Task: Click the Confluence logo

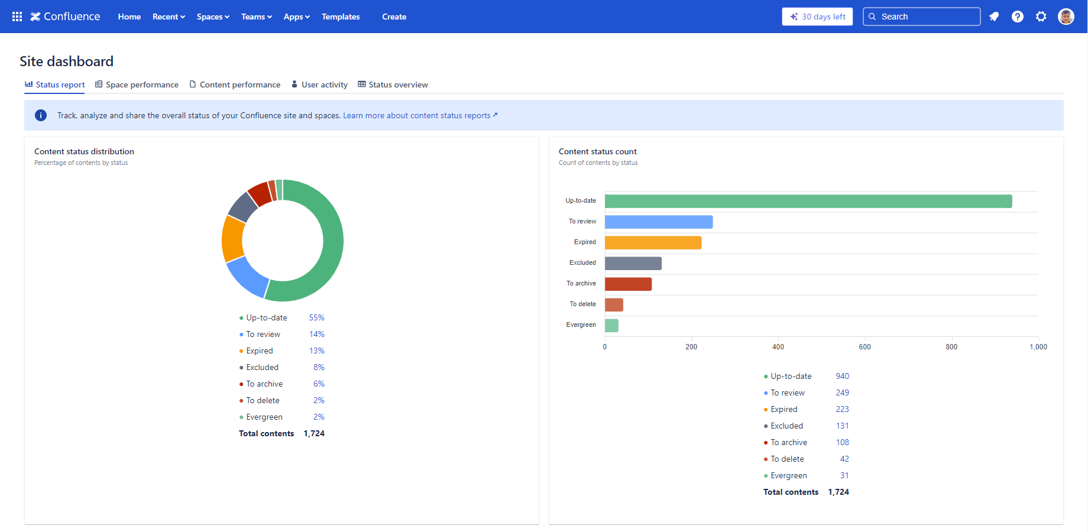Action: point(64,16)
